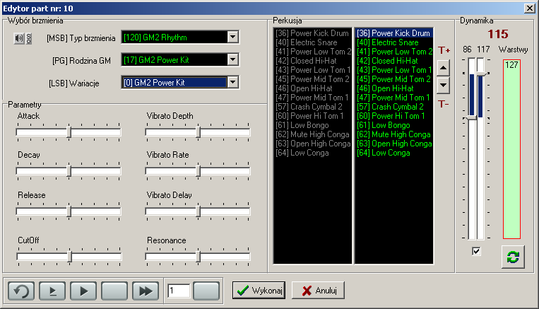This screenshot has width=539, height=309.
Task: Adjust the CutOff slider
Action: (69, 257)
